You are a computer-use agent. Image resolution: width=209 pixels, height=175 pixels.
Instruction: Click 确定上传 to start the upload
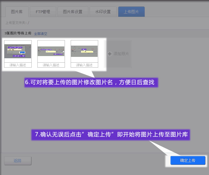coord(188,160)
